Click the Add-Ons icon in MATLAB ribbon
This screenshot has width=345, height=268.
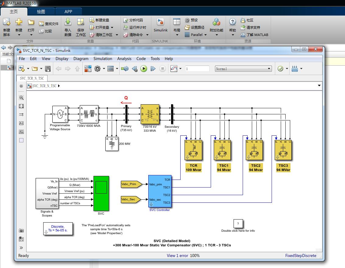[x=217, y=27]
